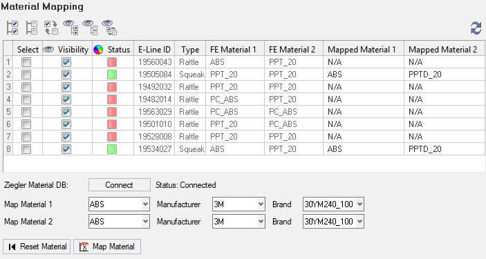Screen dimensions: 486x259
Task: Click the color wheel icon in Status header
Action: [98, 50]
